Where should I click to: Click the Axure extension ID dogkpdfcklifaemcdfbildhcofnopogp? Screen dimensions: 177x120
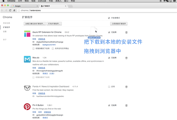[x=50, y=42]
